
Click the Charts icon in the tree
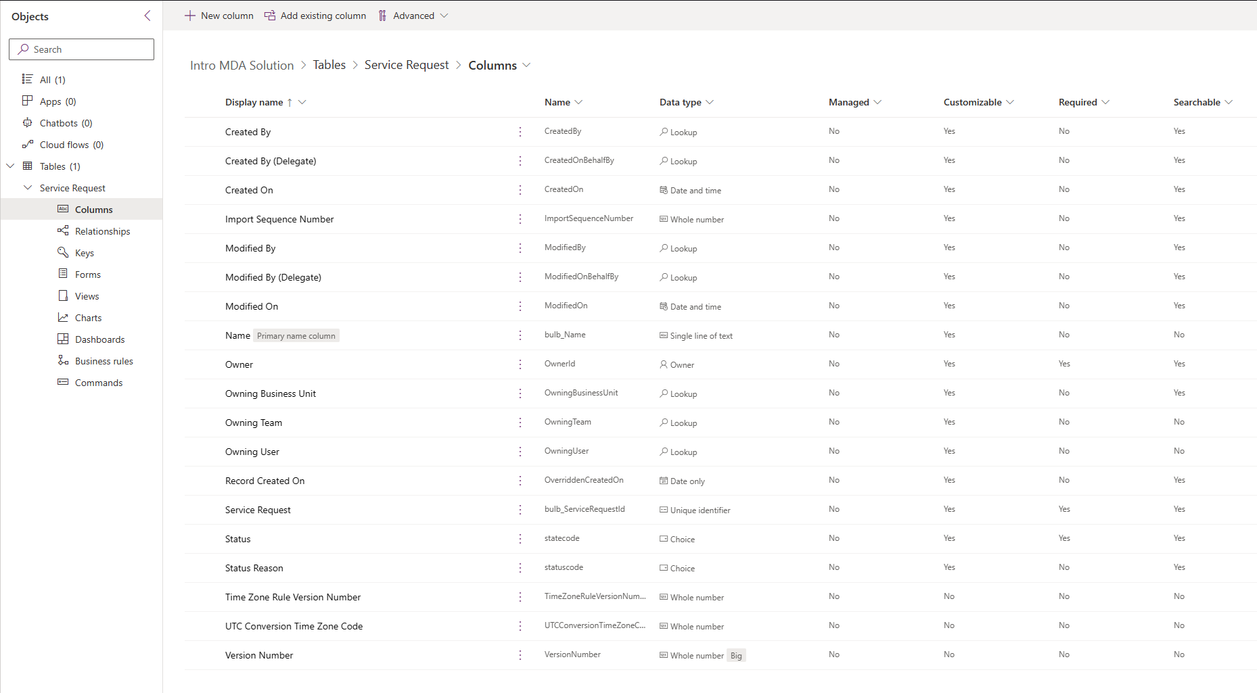tap(63, 317)
